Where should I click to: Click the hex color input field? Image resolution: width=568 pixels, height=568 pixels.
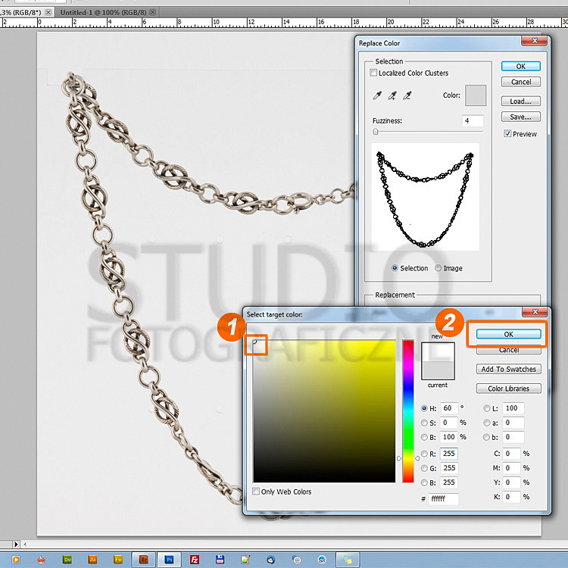(443, 499)
